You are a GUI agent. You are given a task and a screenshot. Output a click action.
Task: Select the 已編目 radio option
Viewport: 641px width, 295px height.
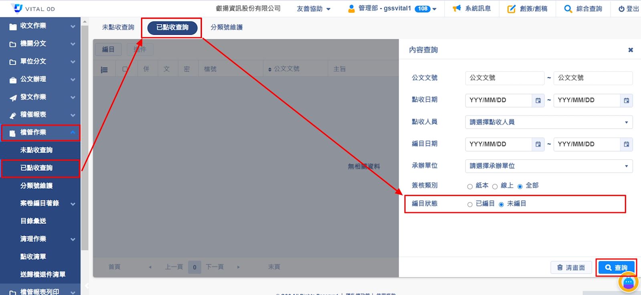pyautogui.click(x=470, y=204)
